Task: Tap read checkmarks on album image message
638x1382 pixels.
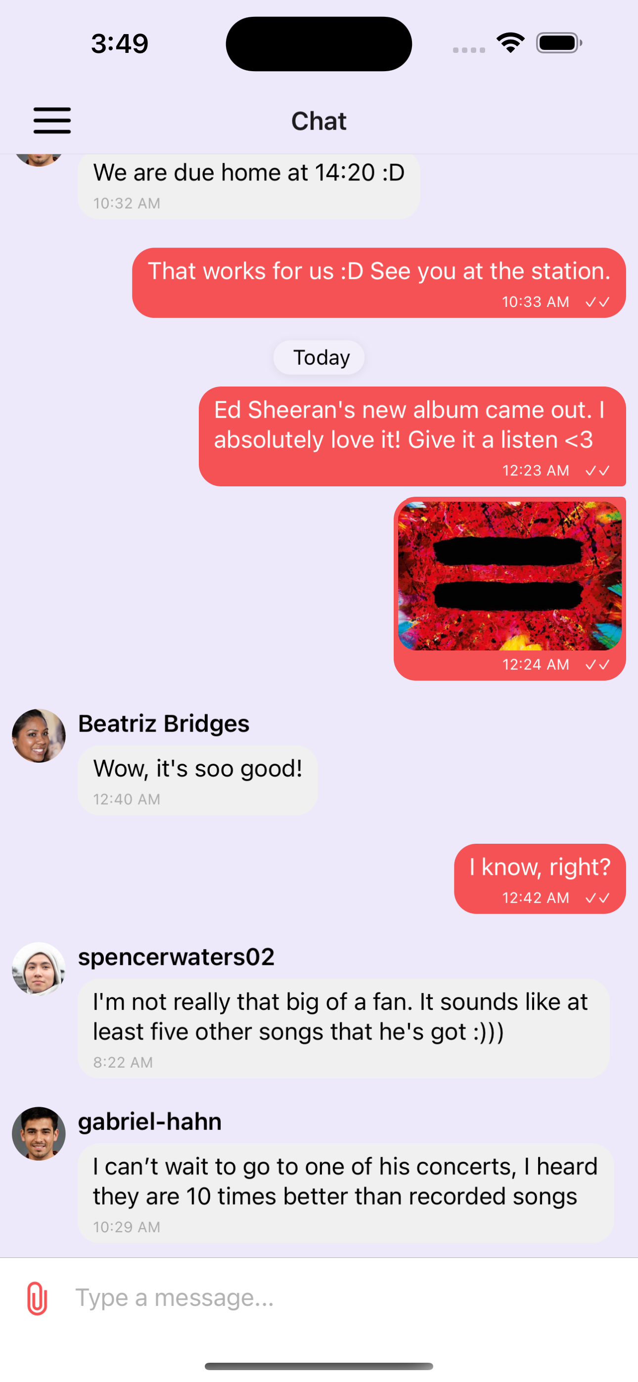Action: coord(597,665)
